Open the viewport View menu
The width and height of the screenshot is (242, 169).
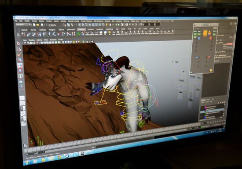coord(25,40)
